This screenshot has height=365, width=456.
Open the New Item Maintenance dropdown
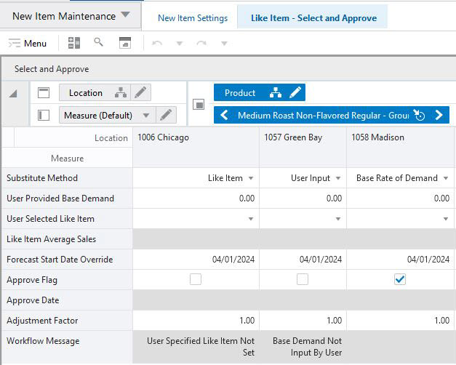click(71, 16)
